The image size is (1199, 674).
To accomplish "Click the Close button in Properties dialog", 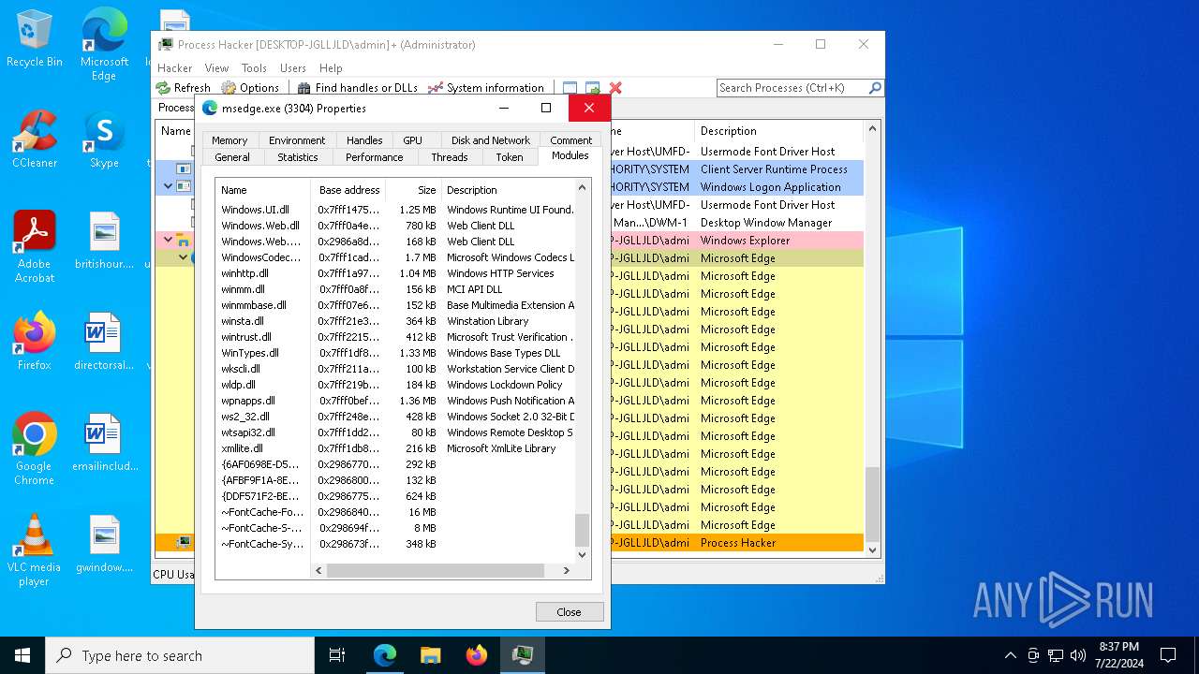I will [570, 611].
